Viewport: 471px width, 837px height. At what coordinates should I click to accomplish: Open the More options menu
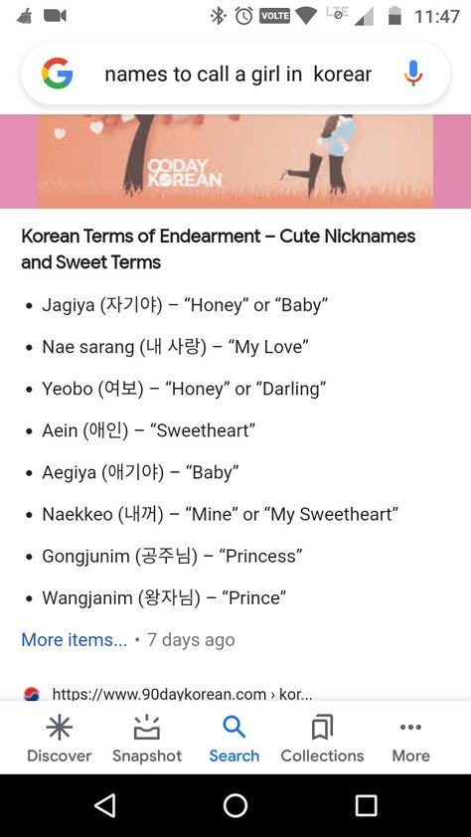tap(410, 739)
